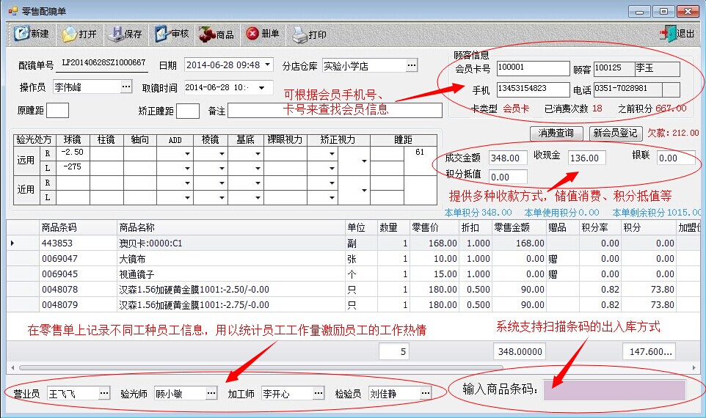
Task: Browse 分店仓库 with its ellipsis button
Action: [412, 65]
